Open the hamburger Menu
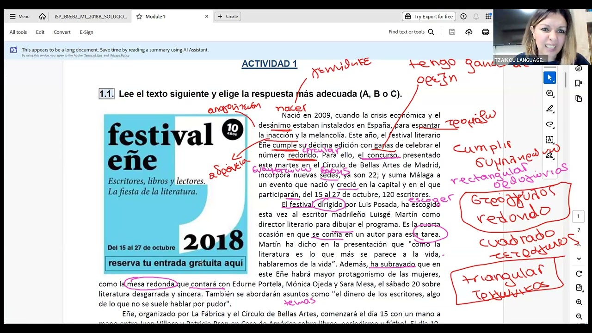592x333 pixels. pyautogui.click(x=19, y=16)
